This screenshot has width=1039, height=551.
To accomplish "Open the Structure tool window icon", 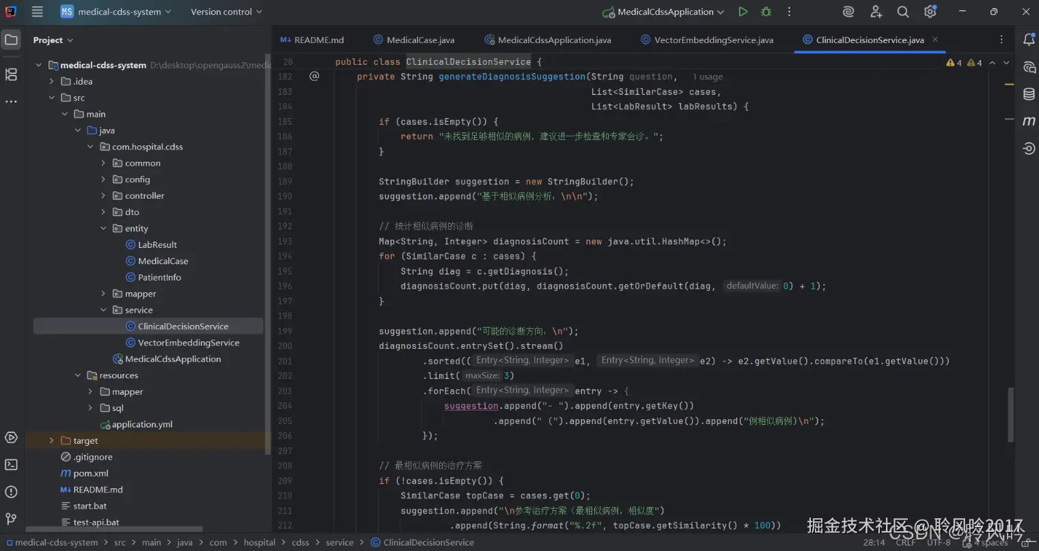I will tap(11, 74).
